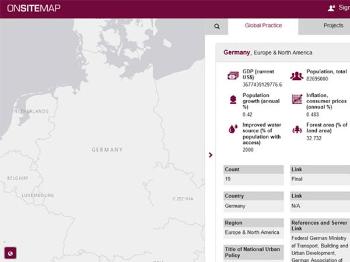Click the Count header cell
Viewport: 350px width, 262px height.
click(x=254, y=169)
